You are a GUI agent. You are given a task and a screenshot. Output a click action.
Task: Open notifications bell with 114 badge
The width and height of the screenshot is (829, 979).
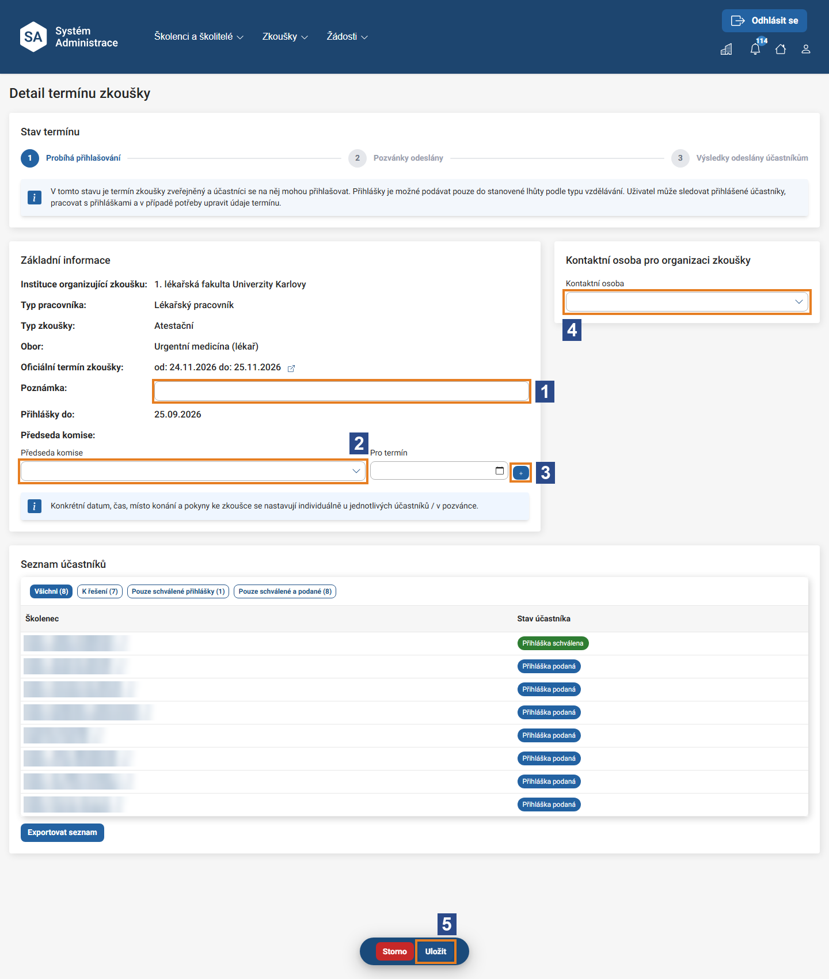pos(755,49)
